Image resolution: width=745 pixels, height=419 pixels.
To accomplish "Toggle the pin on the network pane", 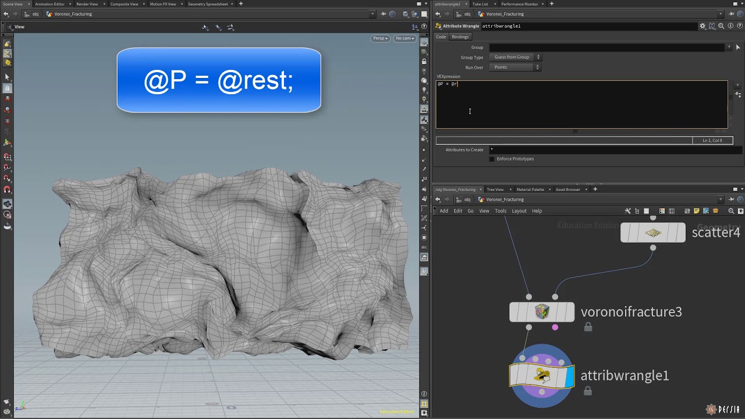I will coord(731,200).
